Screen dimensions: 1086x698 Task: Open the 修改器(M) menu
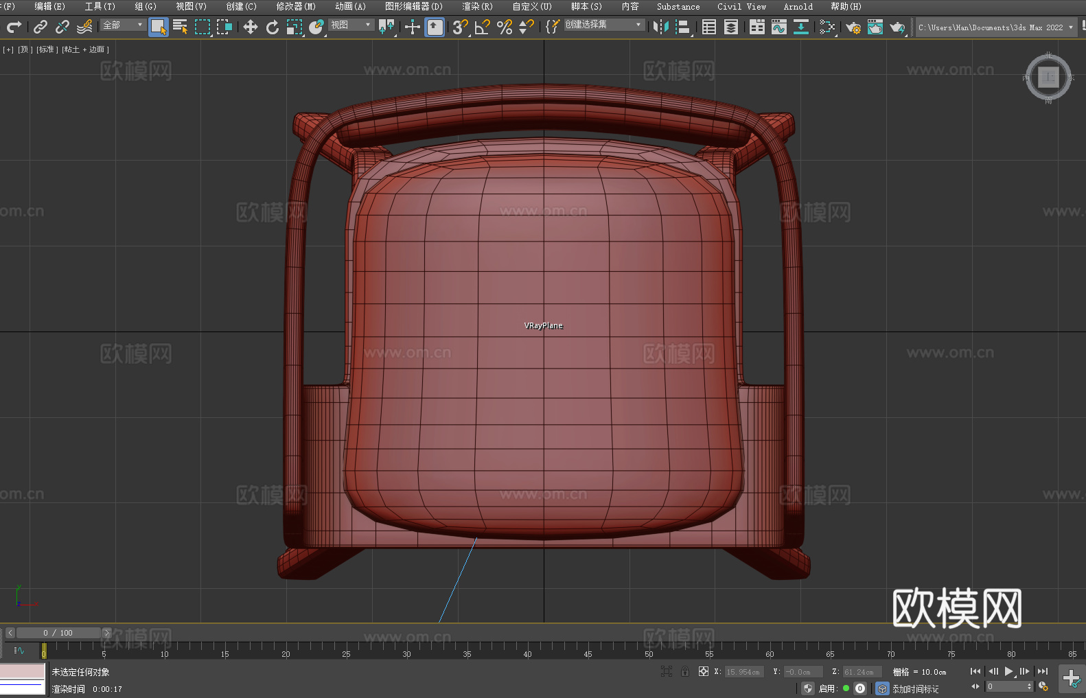pos(296,6)
